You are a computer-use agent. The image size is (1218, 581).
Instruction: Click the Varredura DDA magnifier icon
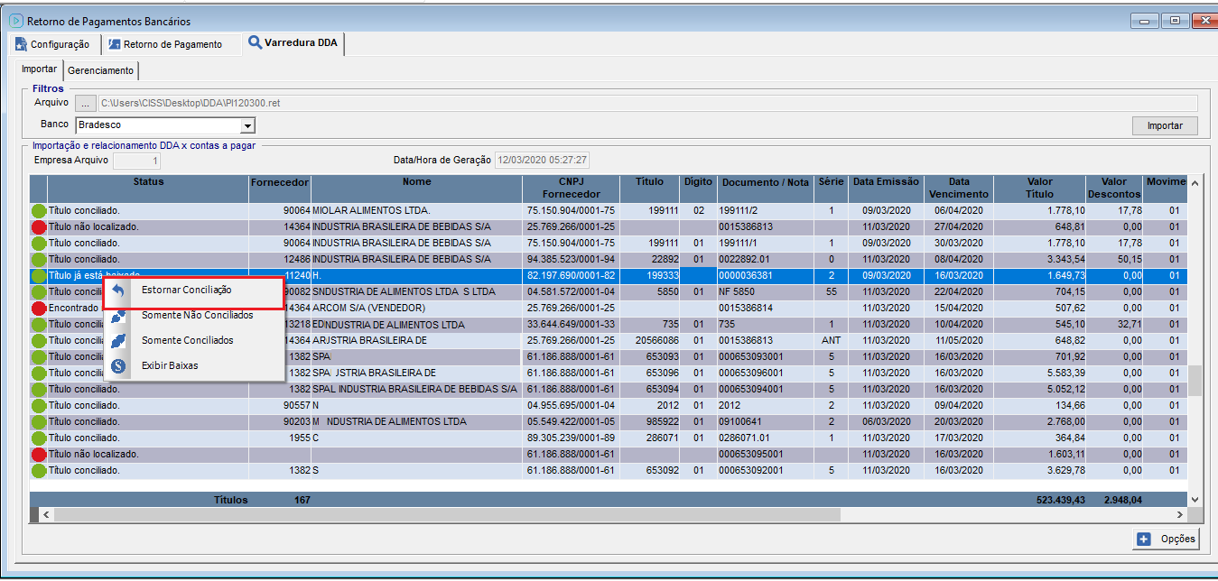coord(255,42)
